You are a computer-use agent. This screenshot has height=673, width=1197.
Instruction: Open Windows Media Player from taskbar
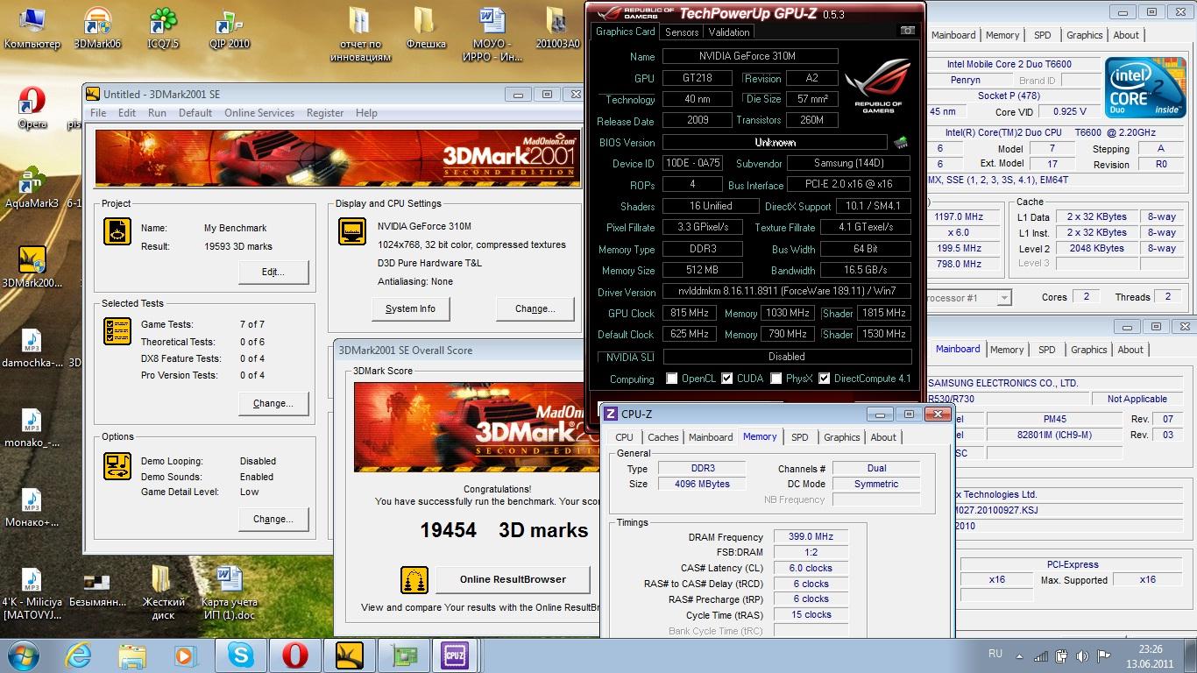pos(185,655)
